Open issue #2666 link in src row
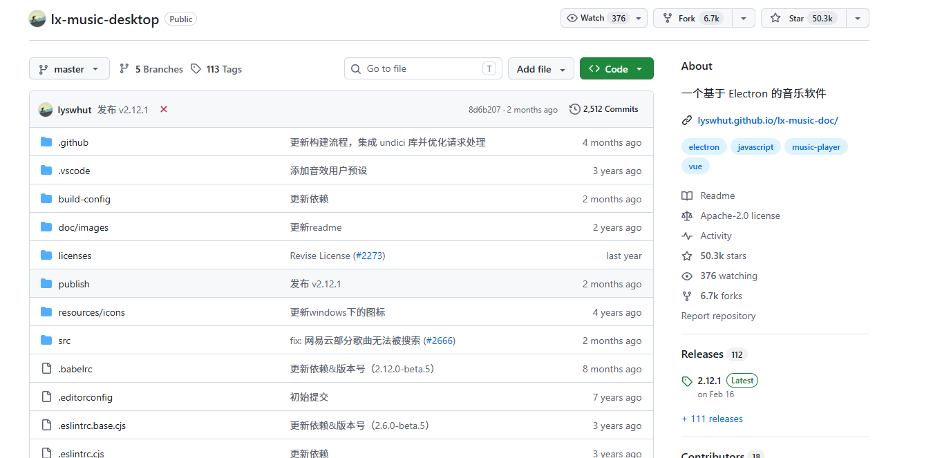 click(x=440, y=341)
